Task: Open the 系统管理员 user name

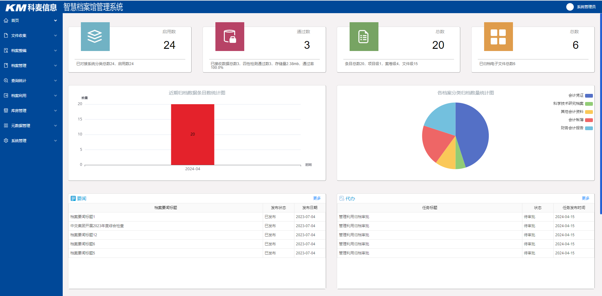Action: [586, 7]
